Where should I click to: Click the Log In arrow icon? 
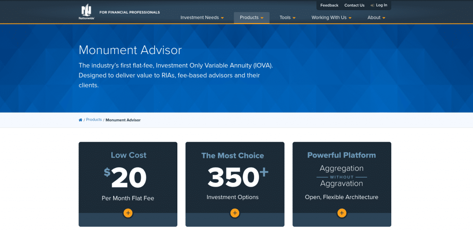click(x=372, y=6)
